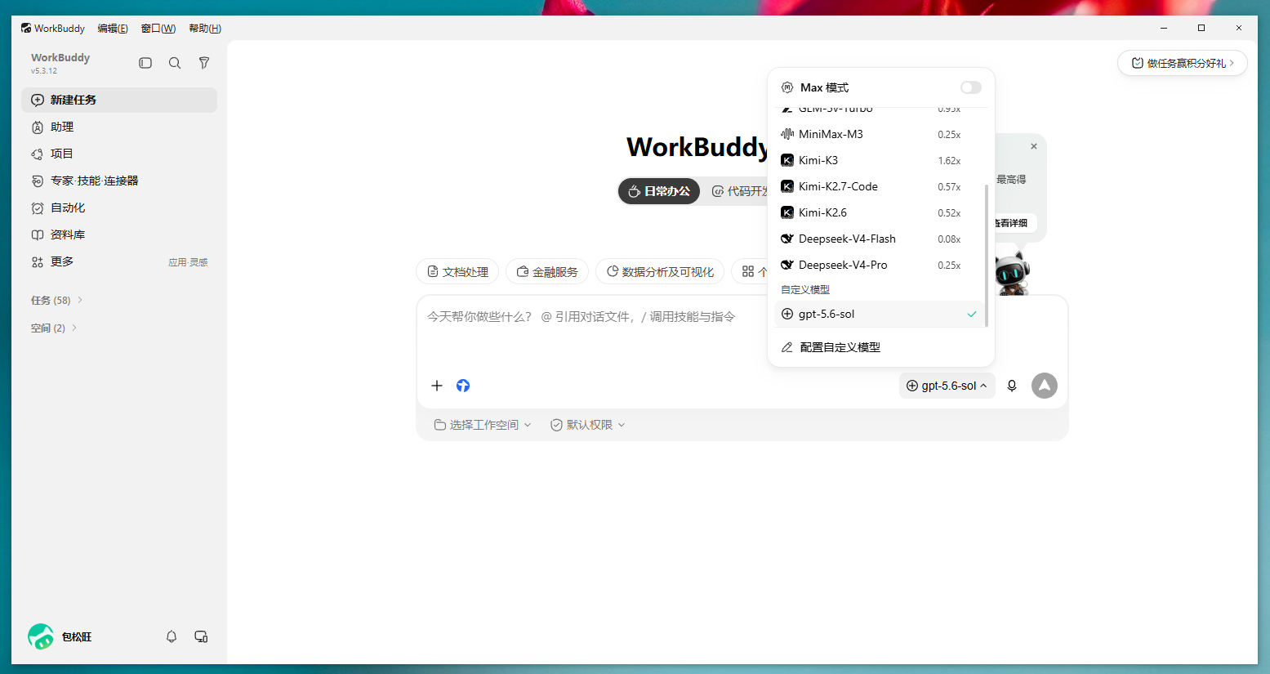Select the MiniMax-M3 model
The image size is (1270, 674).
879,134
